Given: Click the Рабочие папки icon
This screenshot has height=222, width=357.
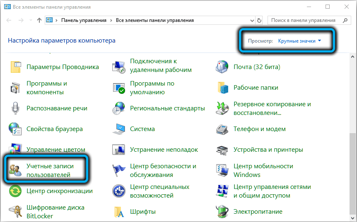Looking at the screenshot, I should (223, 88).
